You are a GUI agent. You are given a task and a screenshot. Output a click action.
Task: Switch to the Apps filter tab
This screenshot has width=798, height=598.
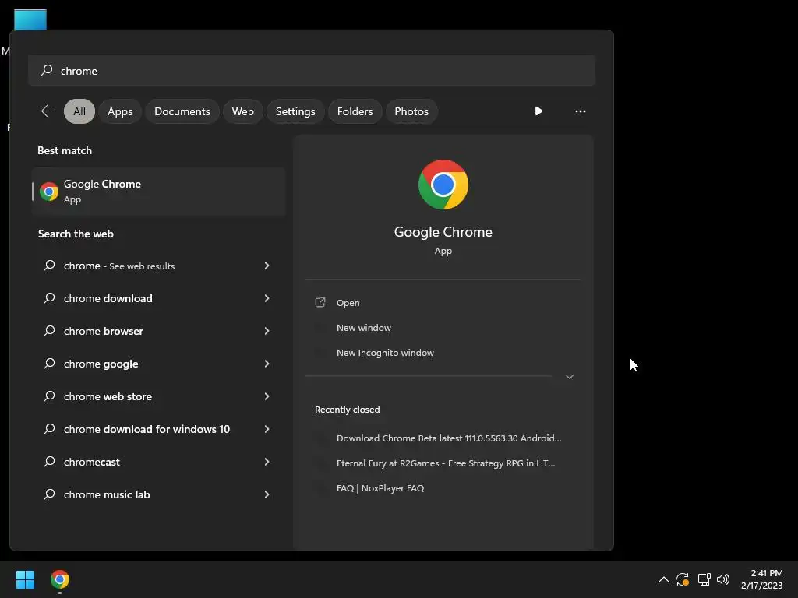(x=120, y=111)
